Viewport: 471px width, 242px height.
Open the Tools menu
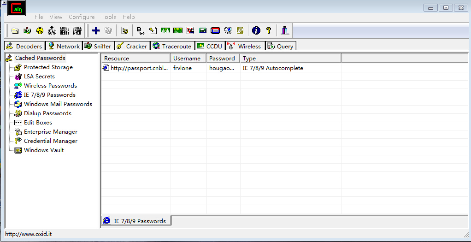coord(108,17)
